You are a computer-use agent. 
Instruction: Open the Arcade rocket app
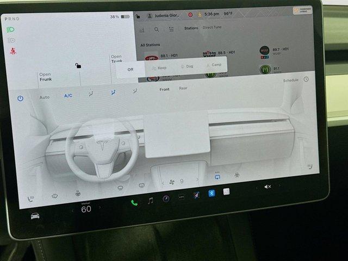pyautogui.click(x=196, y=195)
